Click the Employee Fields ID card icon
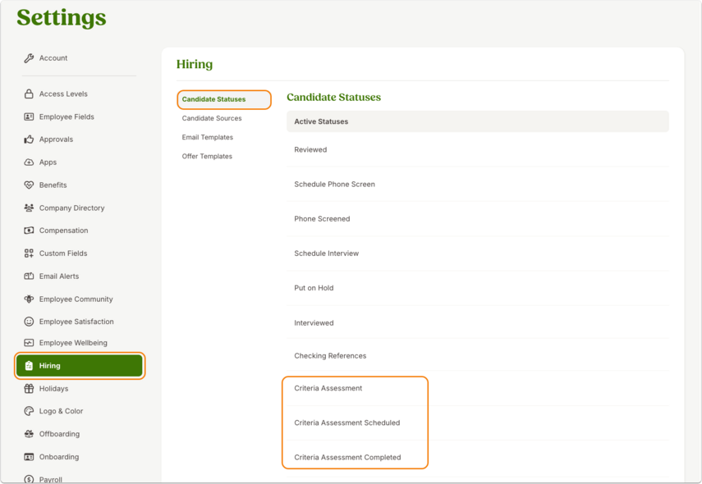702x484 pixels. 29,116
